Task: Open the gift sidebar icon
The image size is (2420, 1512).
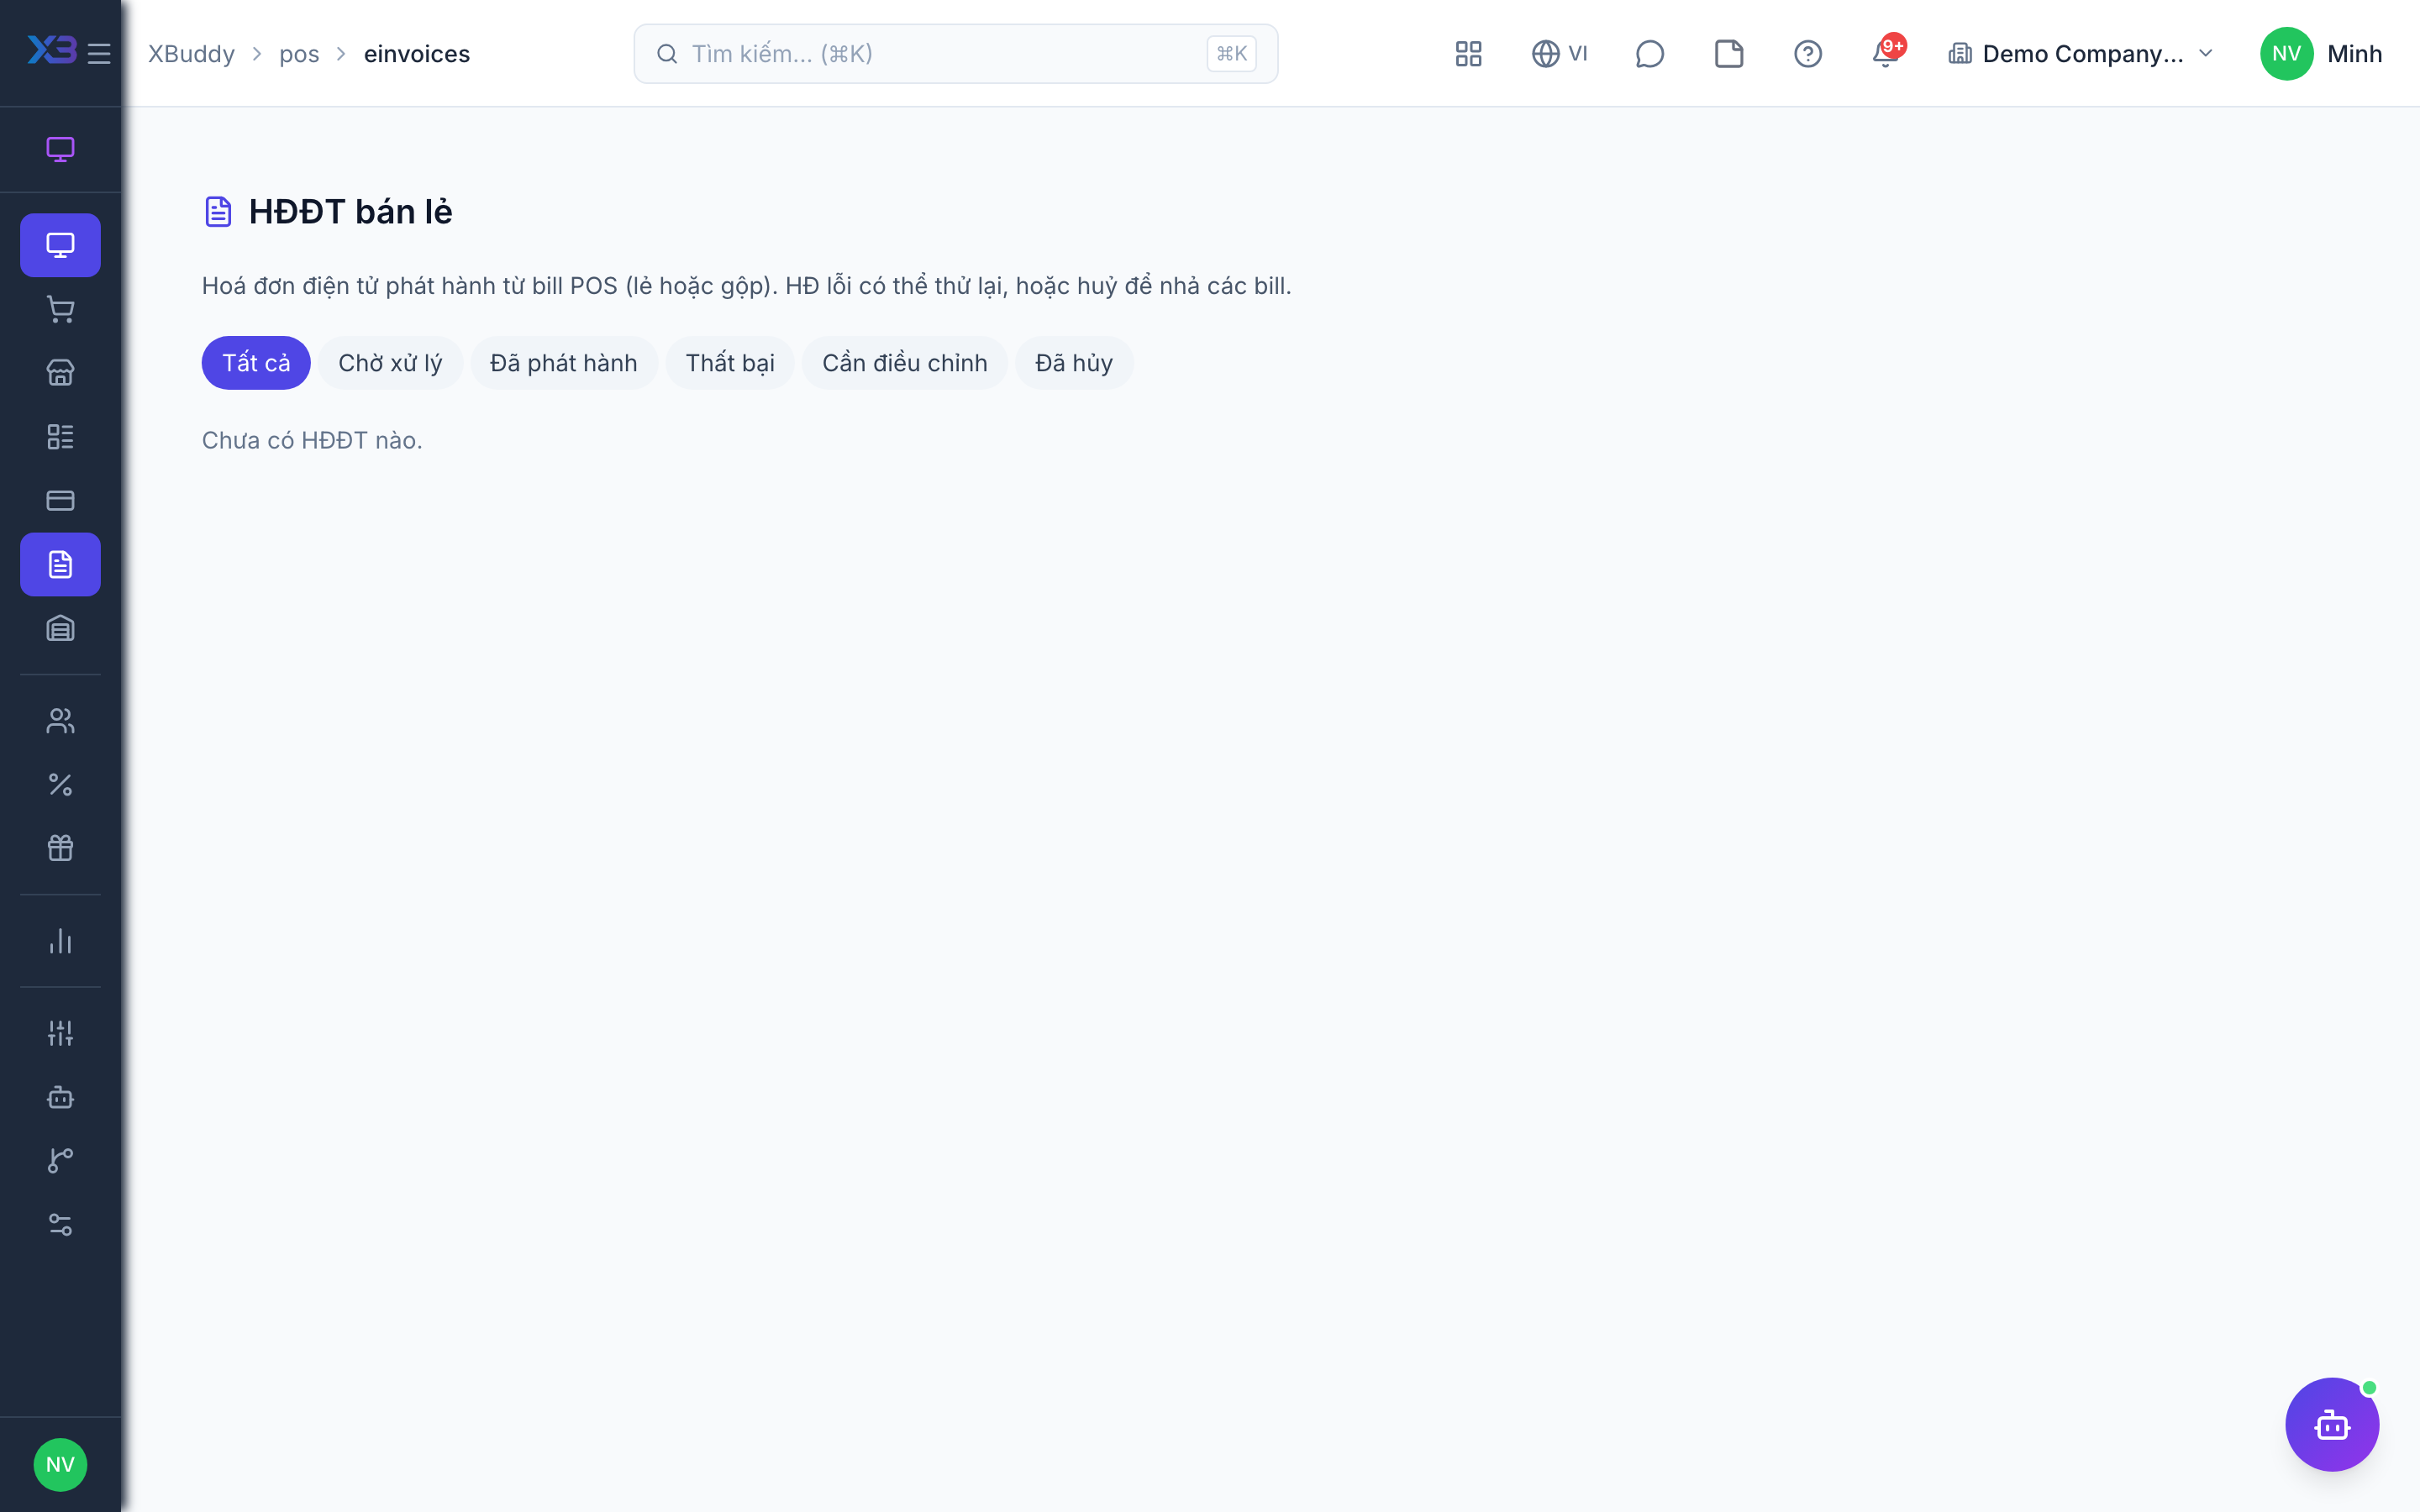Action: coord(60,849)
